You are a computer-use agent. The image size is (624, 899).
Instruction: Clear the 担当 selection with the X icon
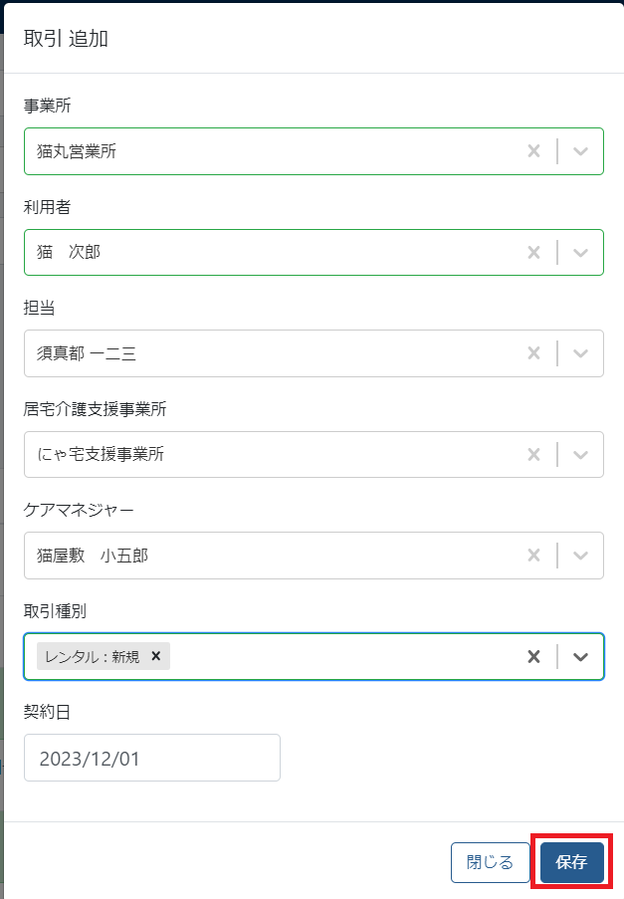533,353
